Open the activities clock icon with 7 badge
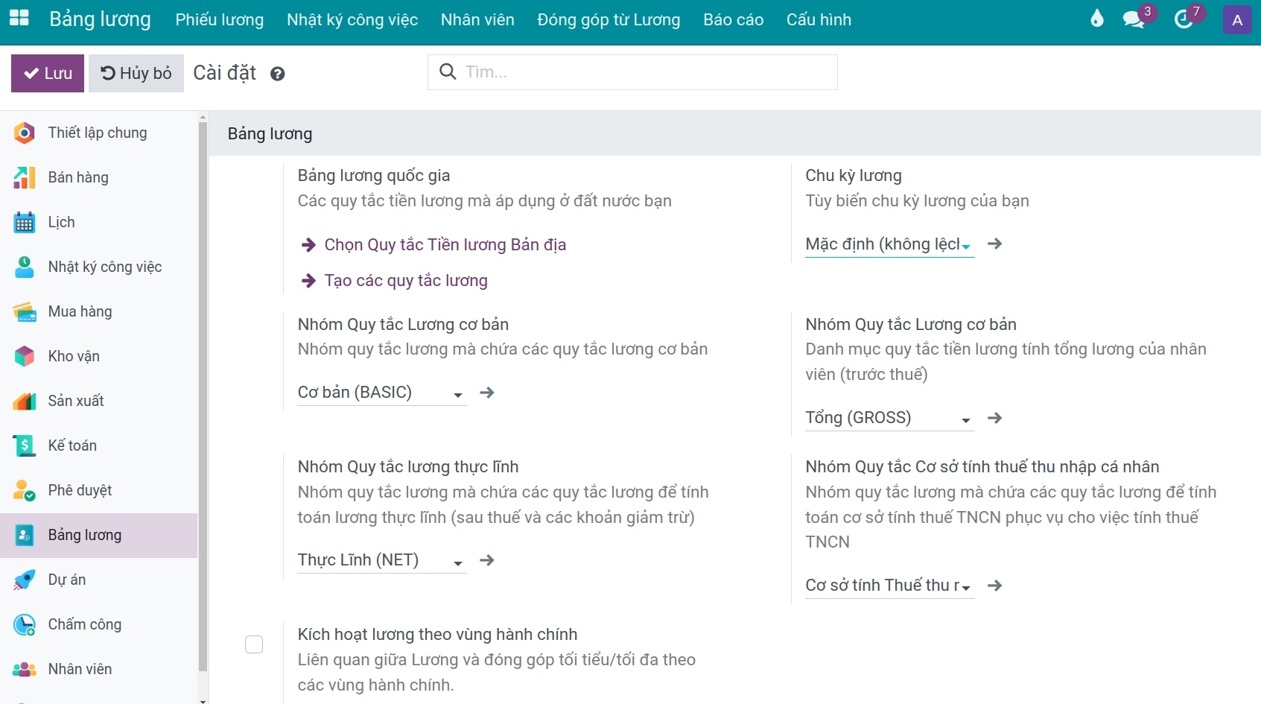 [x=1183, y=19]
